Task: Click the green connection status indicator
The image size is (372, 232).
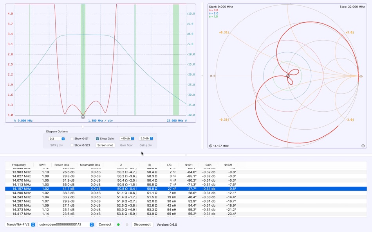Action: pos(118,225)
